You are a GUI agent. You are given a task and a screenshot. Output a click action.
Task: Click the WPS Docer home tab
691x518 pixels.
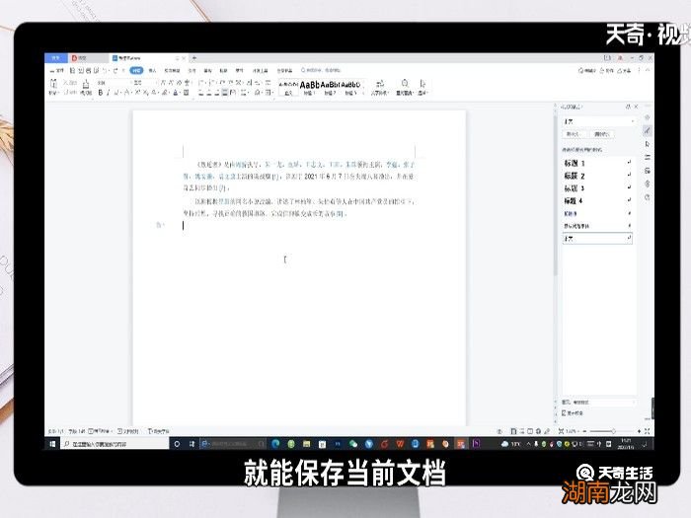coord(89,58)
